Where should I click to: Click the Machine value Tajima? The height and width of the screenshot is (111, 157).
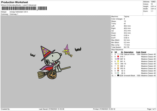[x=126, y=16]
